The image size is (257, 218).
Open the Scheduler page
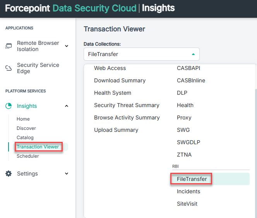tap(28, 156)
